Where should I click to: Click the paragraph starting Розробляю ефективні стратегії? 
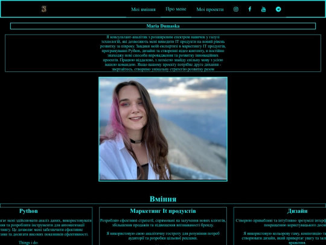click(163, 223)
